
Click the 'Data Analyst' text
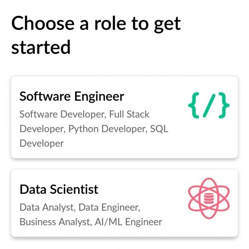tap(47, 208)
